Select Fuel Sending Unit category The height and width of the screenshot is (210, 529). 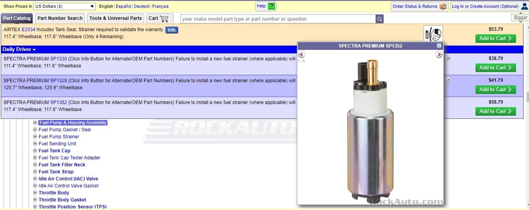(57, 144)
